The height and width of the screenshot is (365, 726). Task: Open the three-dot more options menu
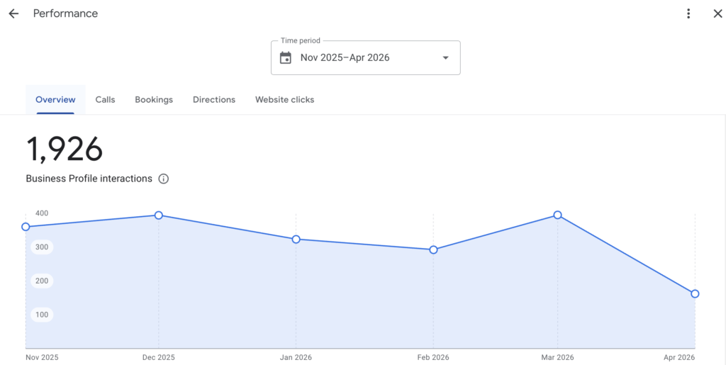coord(688,13)
